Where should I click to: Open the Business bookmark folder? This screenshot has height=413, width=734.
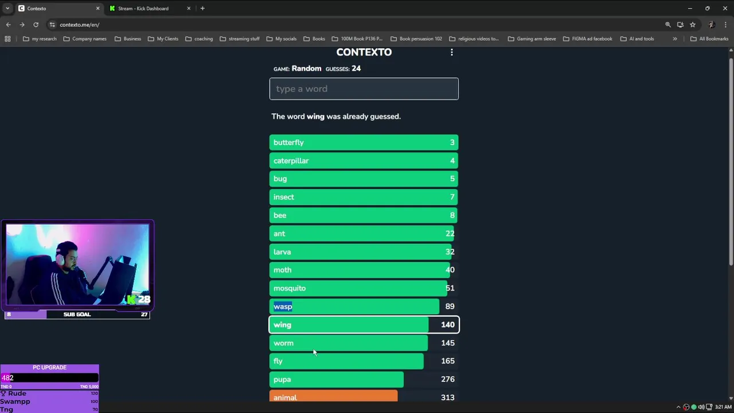click(x=128, y=39)
